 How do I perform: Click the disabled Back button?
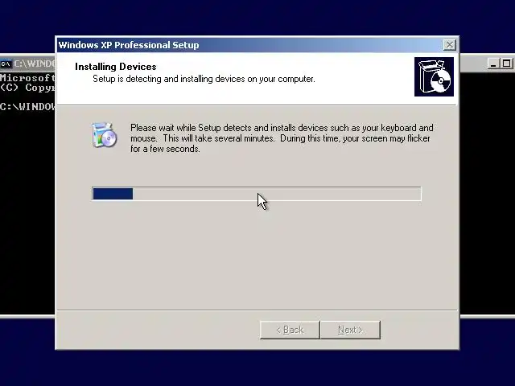pyautogui.click(x=290, y=330)
